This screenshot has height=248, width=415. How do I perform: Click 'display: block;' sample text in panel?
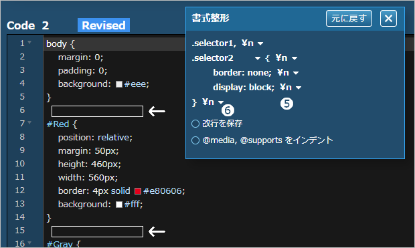(x=244, y=88)
